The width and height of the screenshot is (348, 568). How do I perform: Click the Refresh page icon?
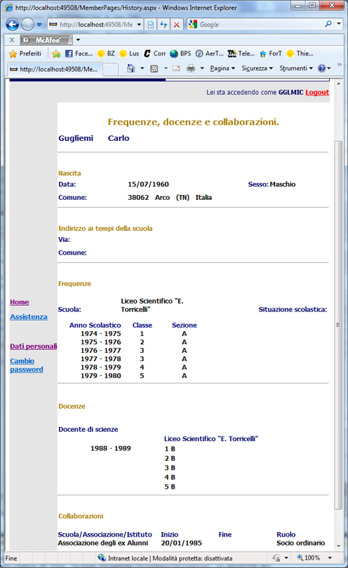tap(163, 25)
